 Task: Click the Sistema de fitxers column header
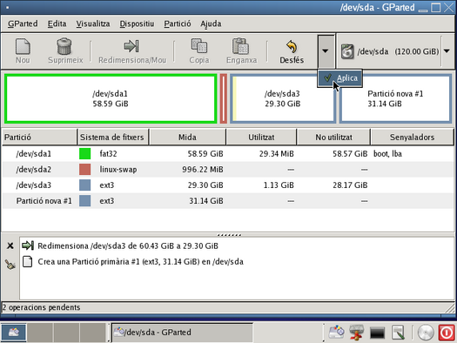pos(112,138)
